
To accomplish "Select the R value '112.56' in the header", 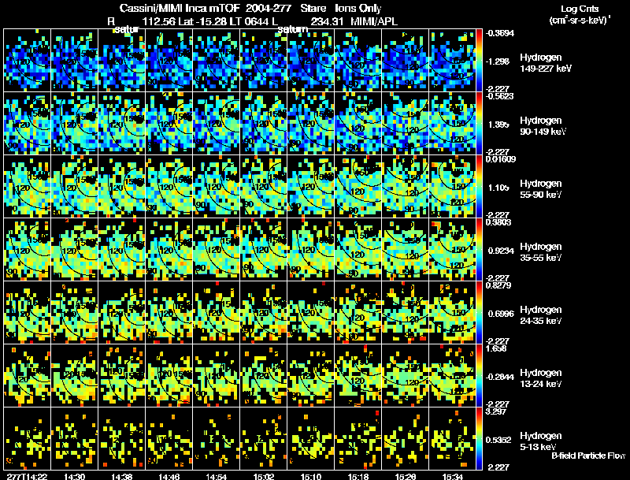I will pos(159,21).
